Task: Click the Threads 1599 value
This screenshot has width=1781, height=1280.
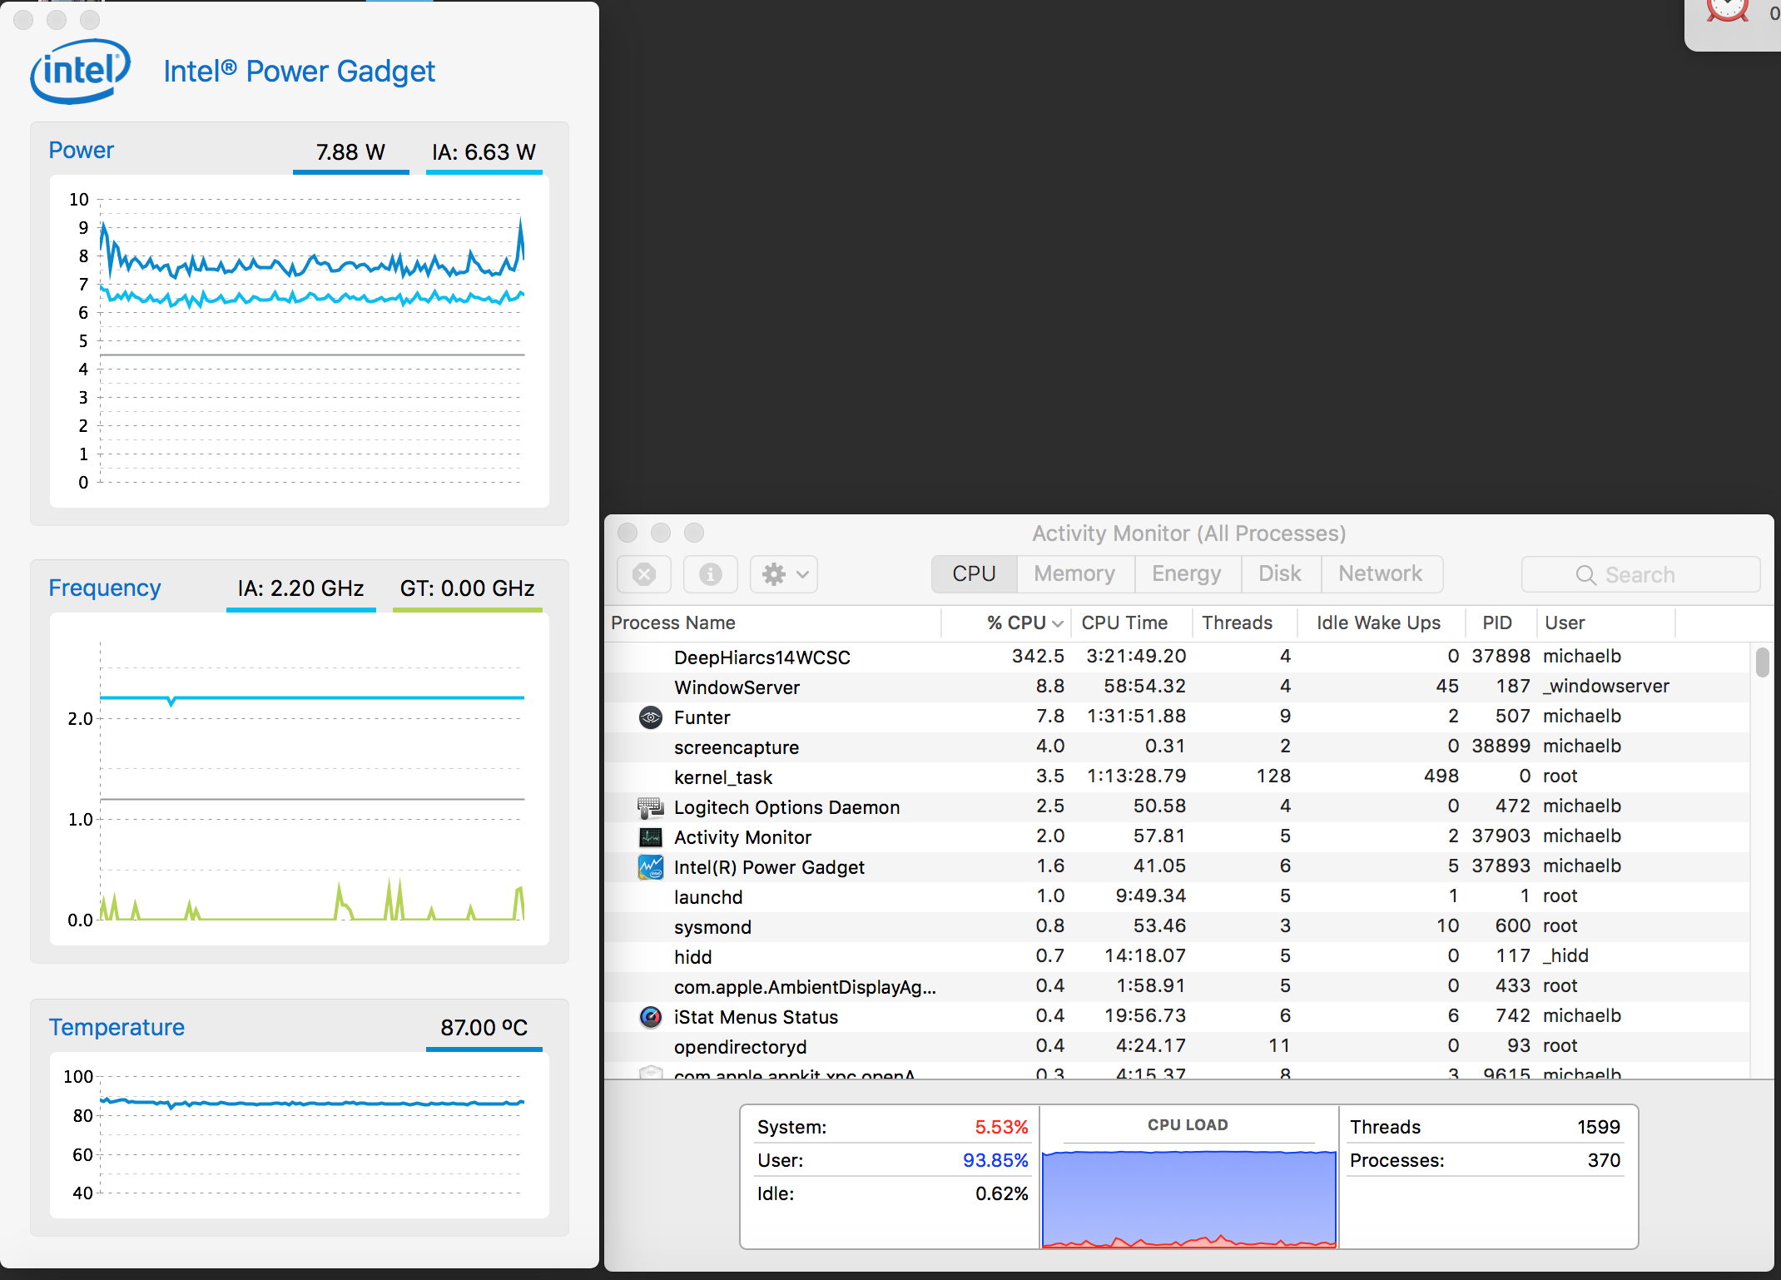Action: click(x=1599, y=1127)
